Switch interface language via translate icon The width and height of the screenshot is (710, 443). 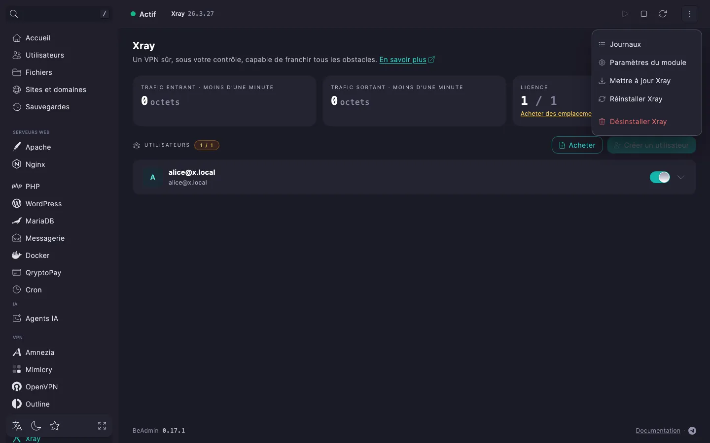(17, 426)
